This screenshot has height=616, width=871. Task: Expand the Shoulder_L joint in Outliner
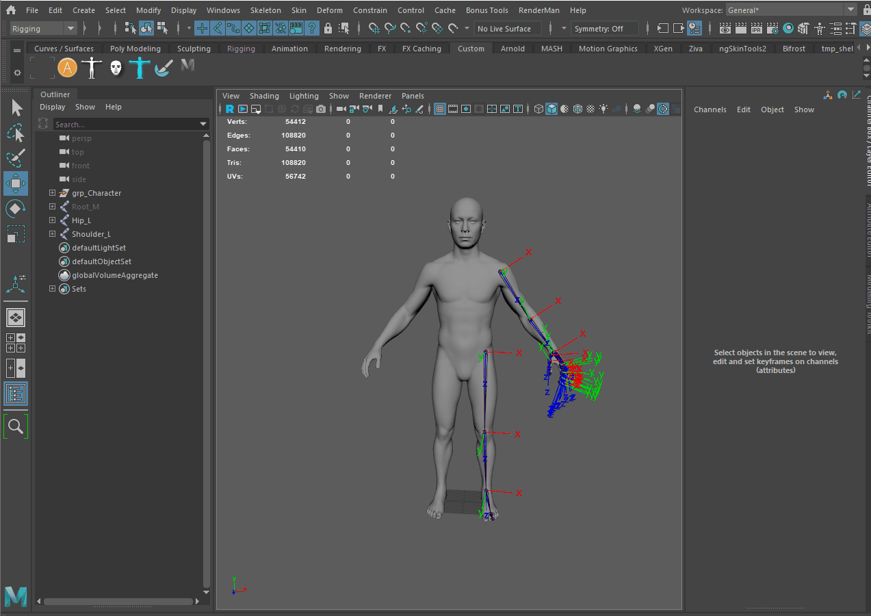52,234
